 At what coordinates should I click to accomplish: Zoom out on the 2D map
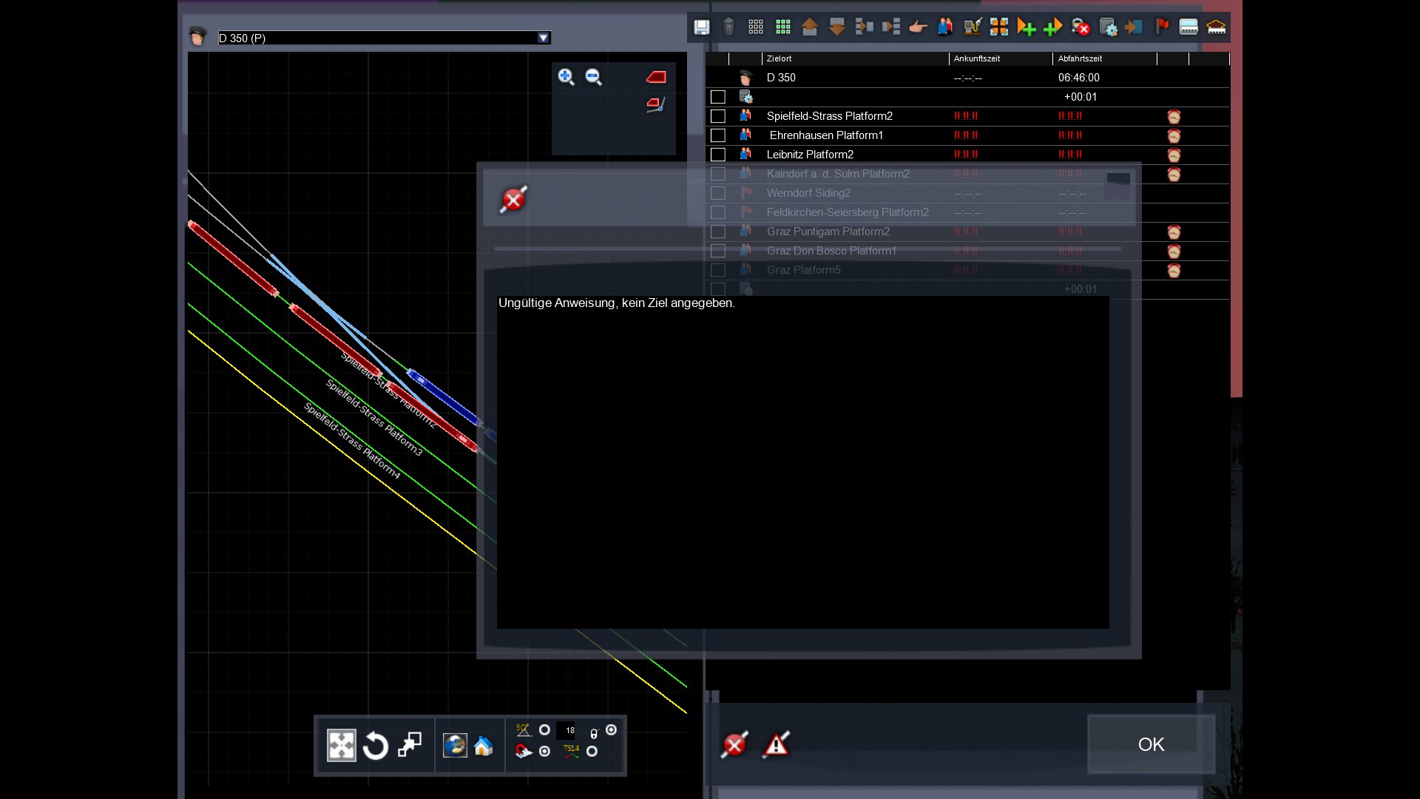pos(593,77)
